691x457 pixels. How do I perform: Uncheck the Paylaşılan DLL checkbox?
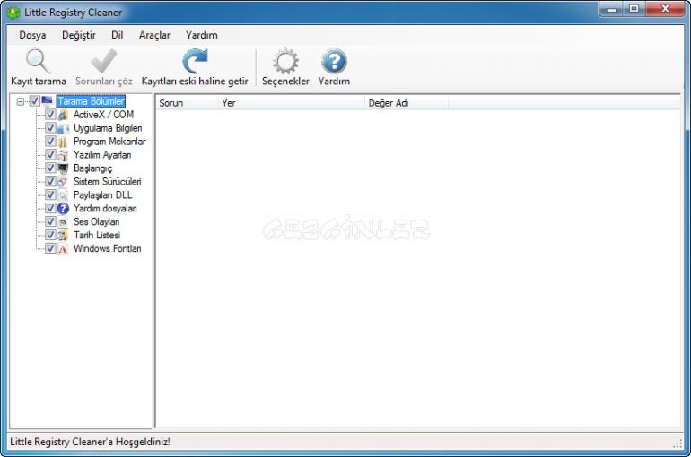[x=50, y=194]
